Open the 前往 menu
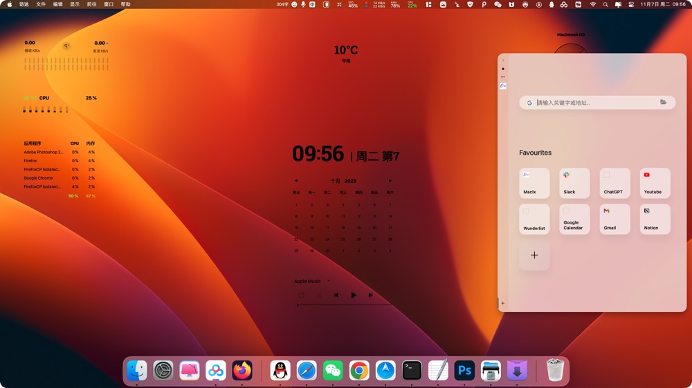Viewport: 692px width, 388px height. 92,4
